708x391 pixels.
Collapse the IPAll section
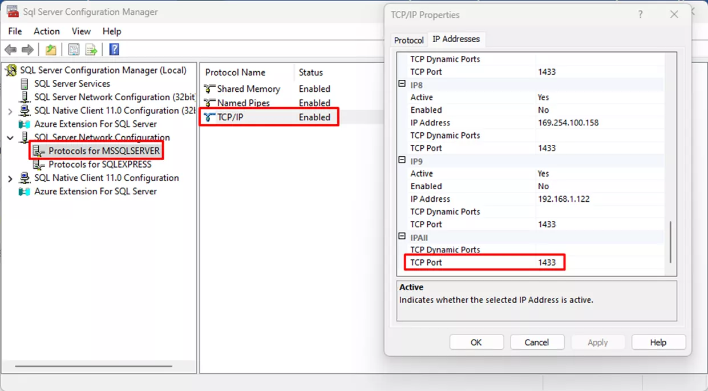pos(402,236)
